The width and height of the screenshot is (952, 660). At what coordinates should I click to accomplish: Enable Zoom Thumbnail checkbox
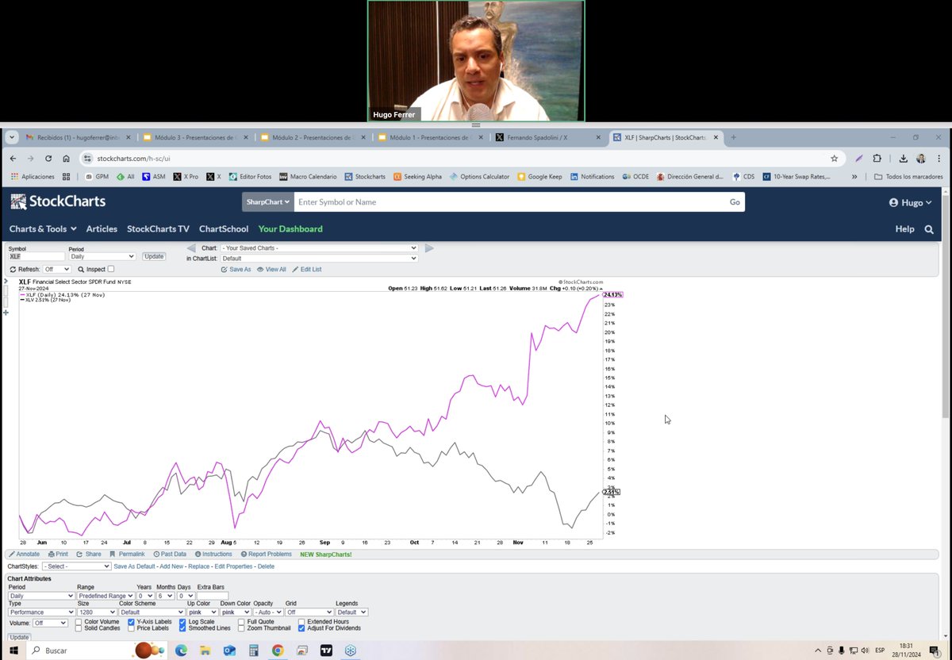pos(241,628)
